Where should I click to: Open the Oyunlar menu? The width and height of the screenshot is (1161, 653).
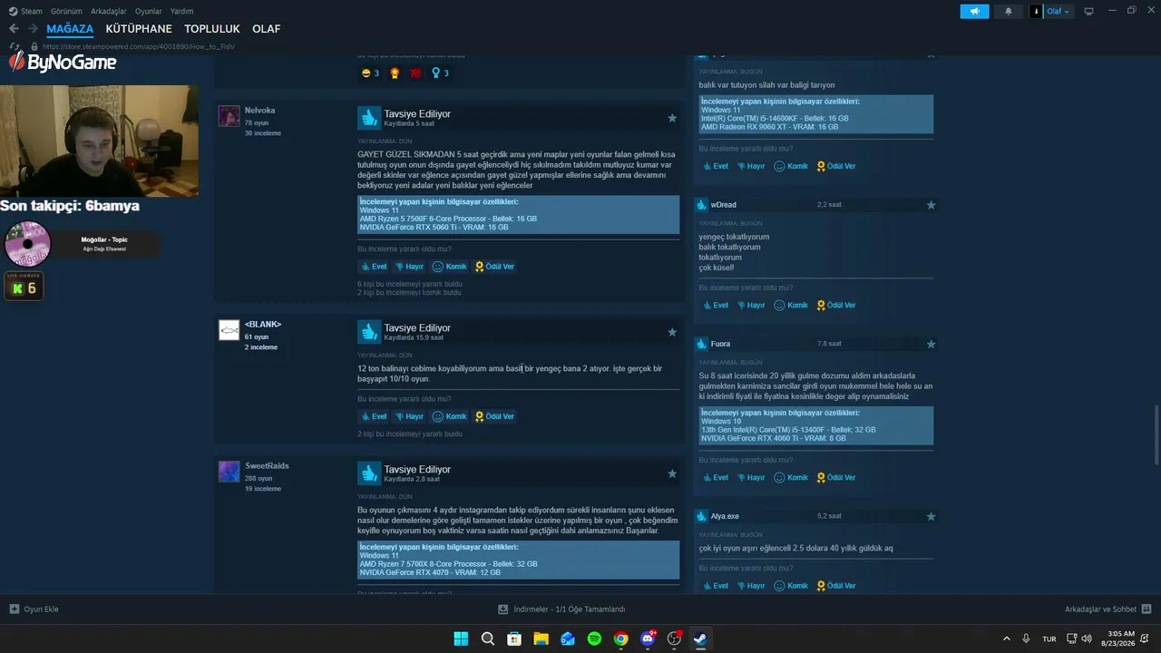[149, 11]
